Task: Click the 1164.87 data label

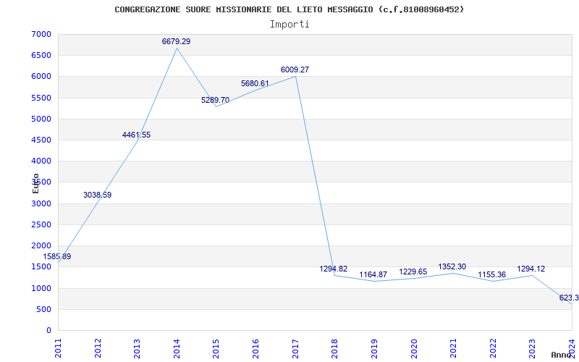Action: pos(373,274)
